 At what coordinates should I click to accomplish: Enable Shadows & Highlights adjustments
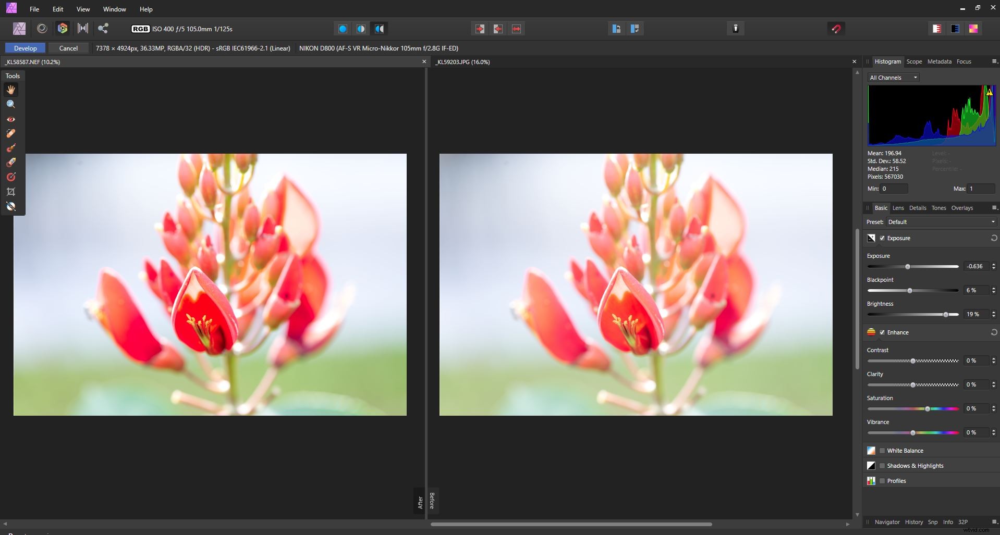[882, 466]
